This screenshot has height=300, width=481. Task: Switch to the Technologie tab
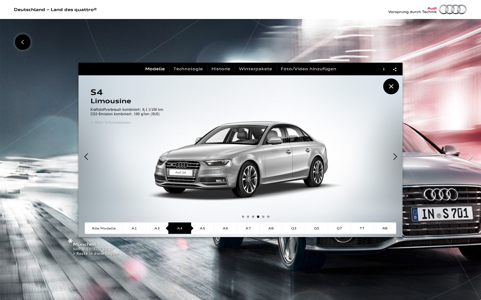tap(188, 69)
